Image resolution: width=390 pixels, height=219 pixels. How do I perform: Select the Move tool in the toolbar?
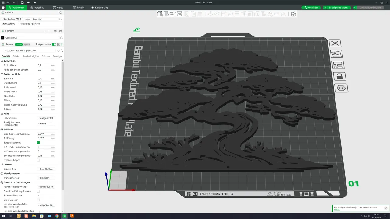point(211,14)
